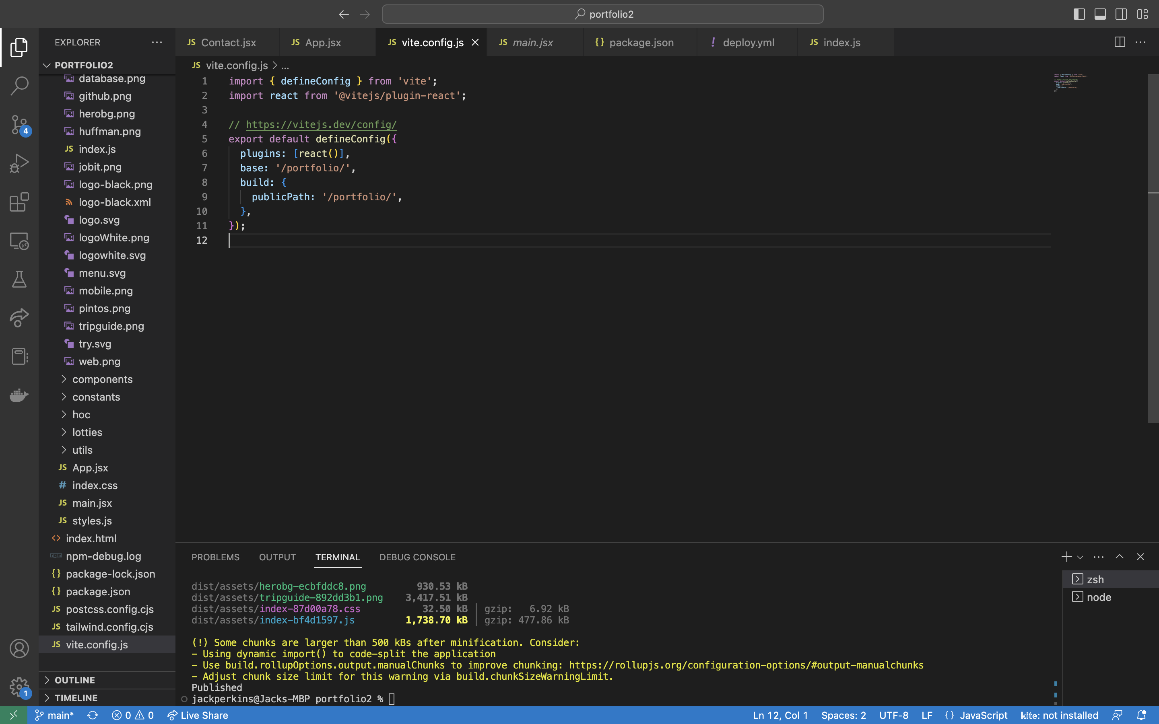Open the DEBUG CONSOLE panel tab
The image size is (1159, 724).
click(417, 557)
